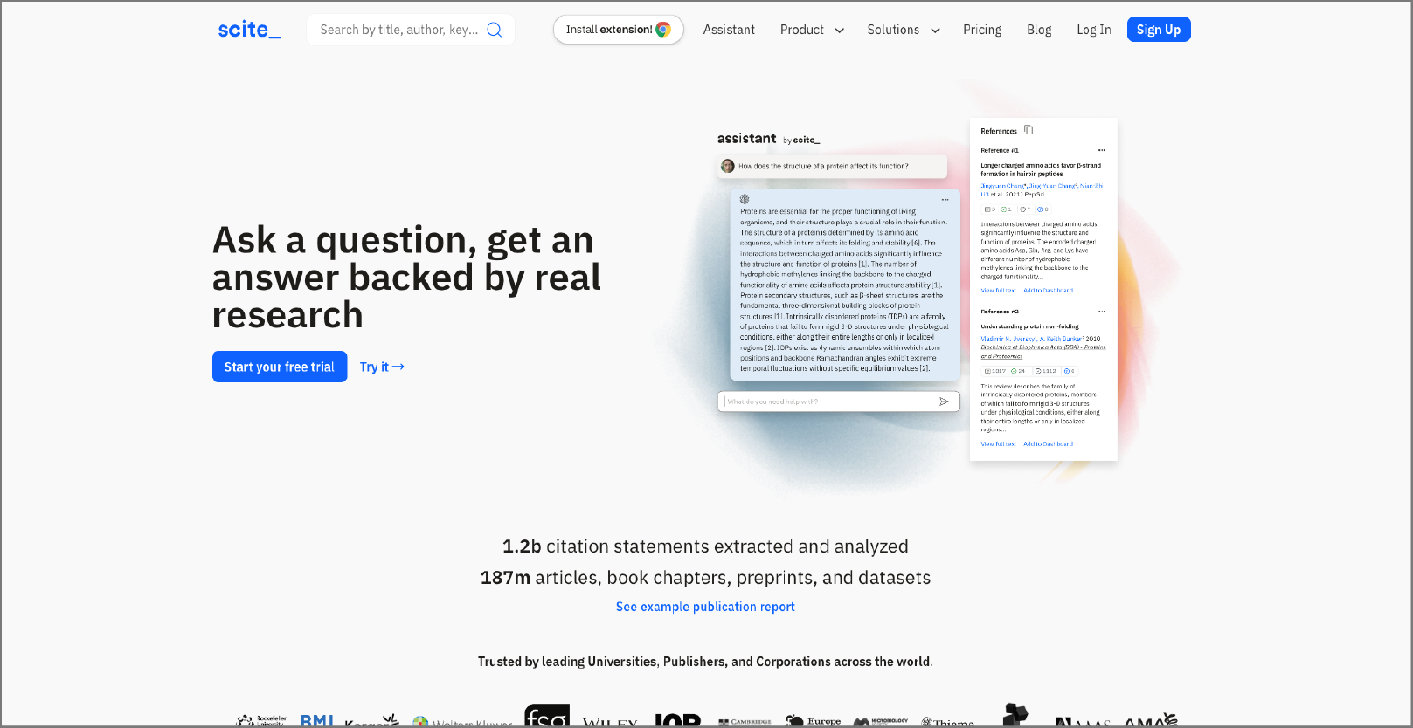Open the Blog link

(x=1039, y=30)
